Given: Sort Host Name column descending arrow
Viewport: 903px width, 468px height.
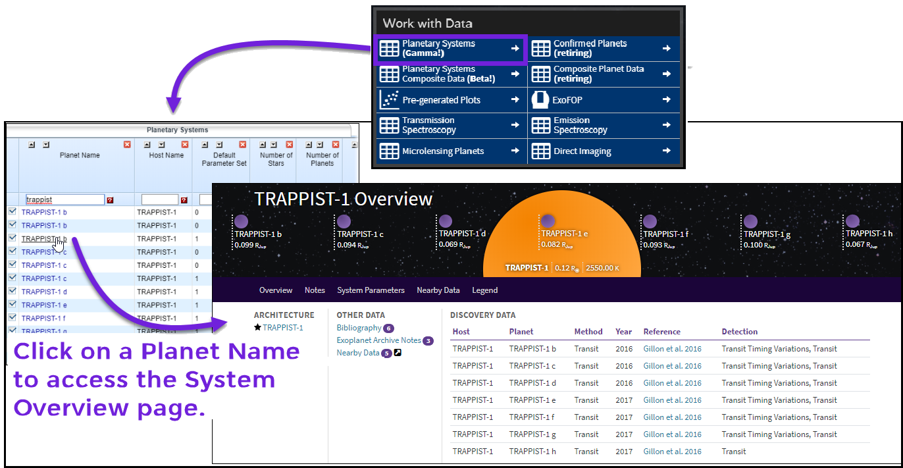Looking at the screenshot, I should [x=160, y=145].
